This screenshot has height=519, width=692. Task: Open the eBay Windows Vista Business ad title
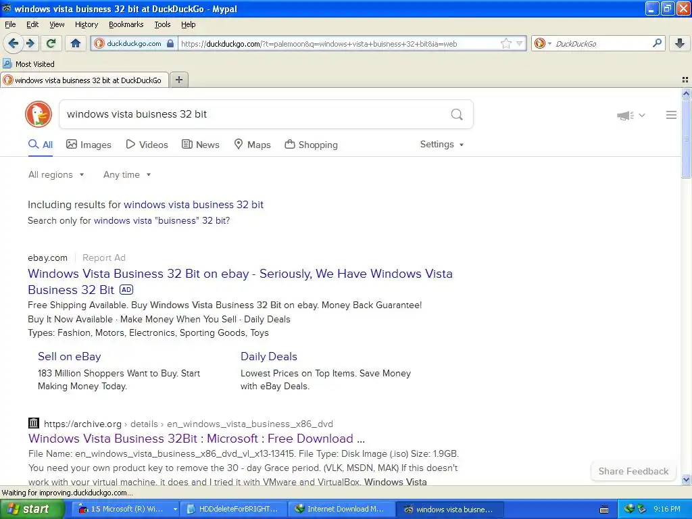240,282
